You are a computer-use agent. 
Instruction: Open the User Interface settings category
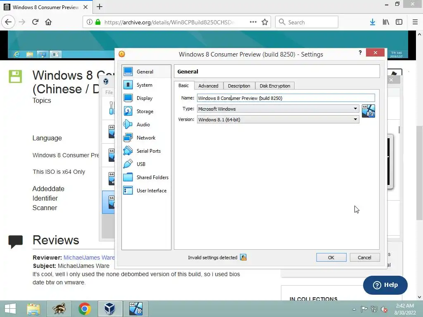tap(146, 191)
